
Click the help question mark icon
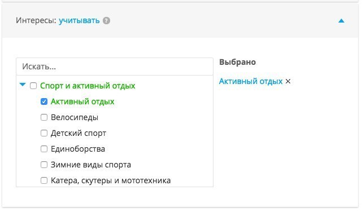(x=106, y=21)
